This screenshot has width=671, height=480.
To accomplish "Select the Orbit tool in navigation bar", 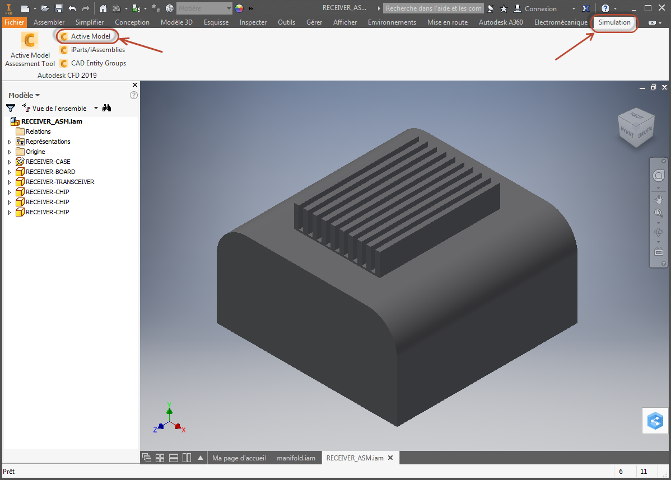I will click(x=659, y=232).
